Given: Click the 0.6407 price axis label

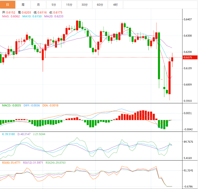Looking at the screenshot, I should pos(188,19).
